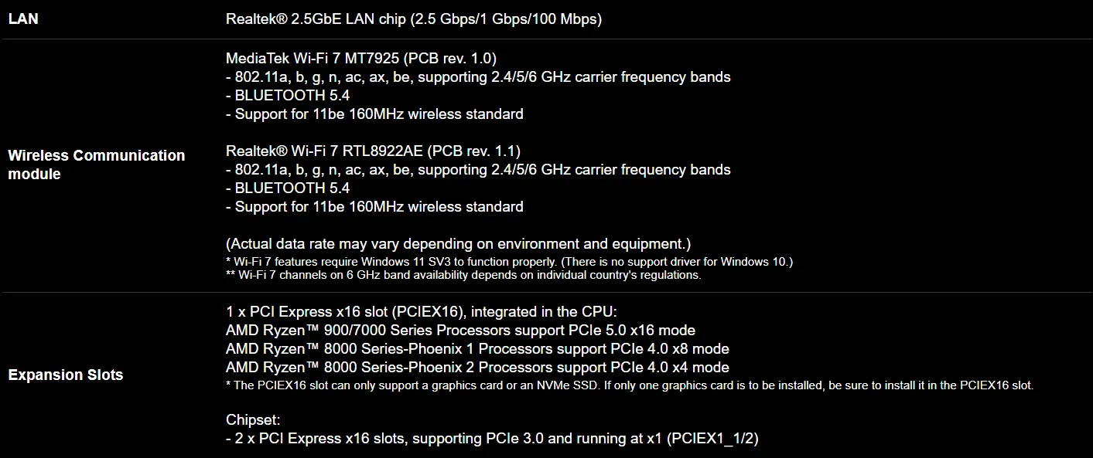Click the PCIEX1_1/2 slots line
Screen dimensions: 1093x458
(x=492, y=439)
